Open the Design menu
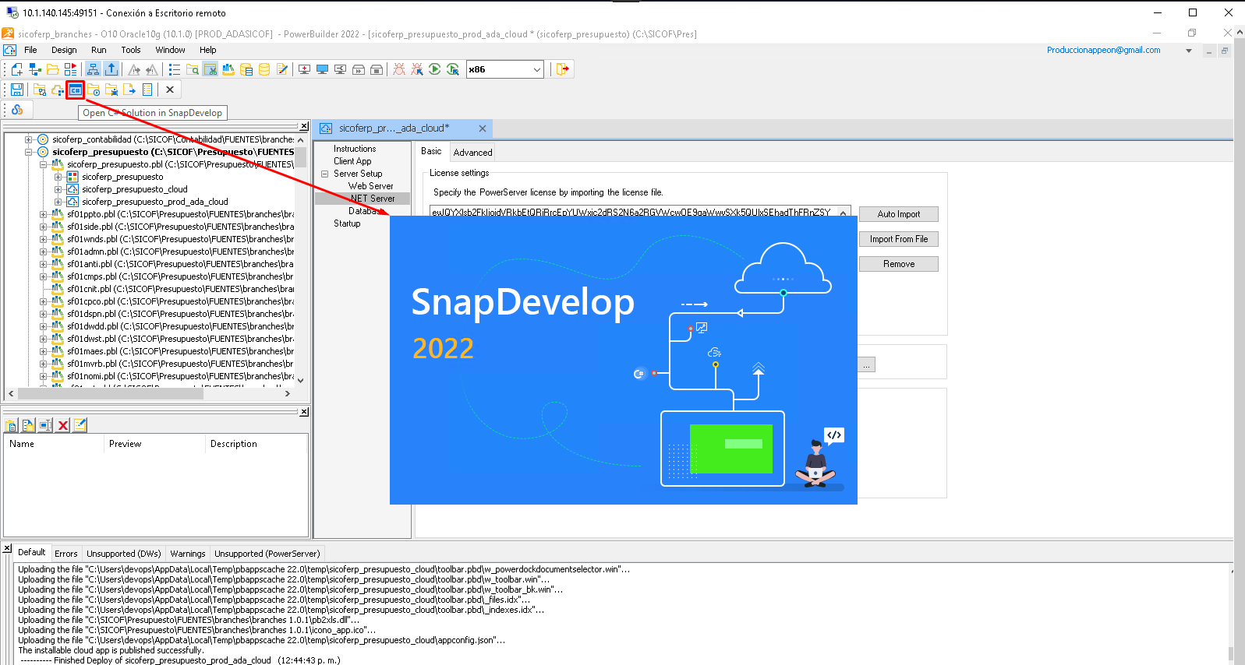The image size is (1245, 665). [64, 50]
